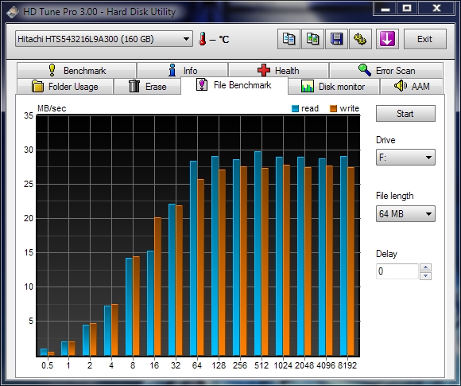Screen dimensions: 461x386
Task: Click the save screenshot floppy disk icon
Action: [337, 39]
